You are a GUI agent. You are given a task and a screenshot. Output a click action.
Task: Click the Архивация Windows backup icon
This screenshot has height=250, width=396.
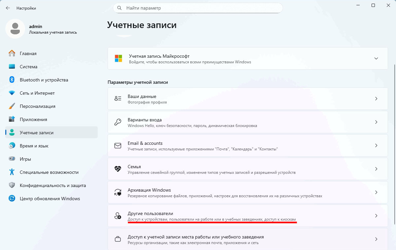pyautogui.click(x=118, y=192)
